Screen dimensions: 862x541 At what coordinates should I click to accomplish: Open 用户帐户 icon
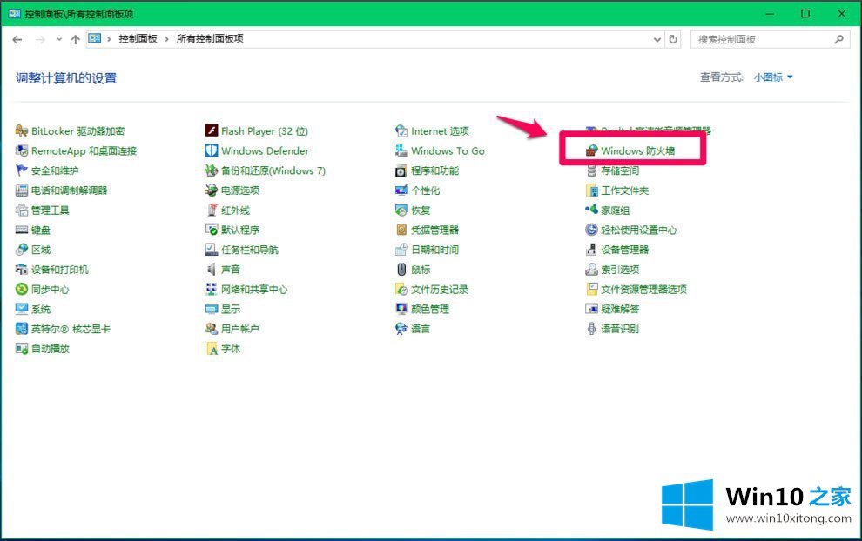(212, 329)
